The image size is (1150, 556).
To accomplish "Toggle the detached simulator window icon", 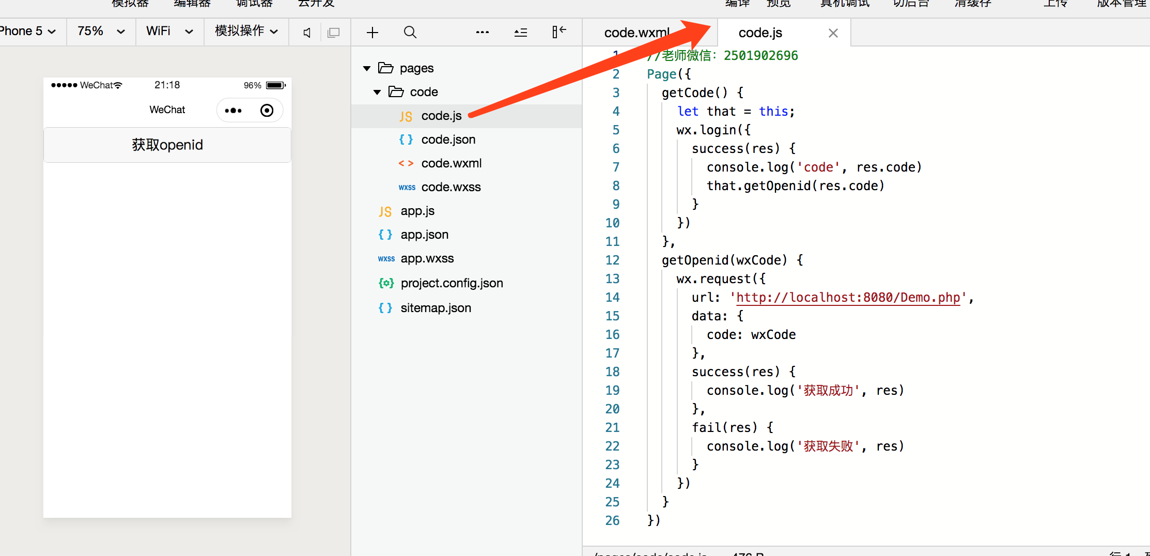I will 334,33.
